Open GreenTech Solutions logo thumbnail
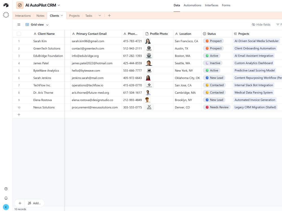The height and width of the screenshot is (211, 282). pos(149,48)
